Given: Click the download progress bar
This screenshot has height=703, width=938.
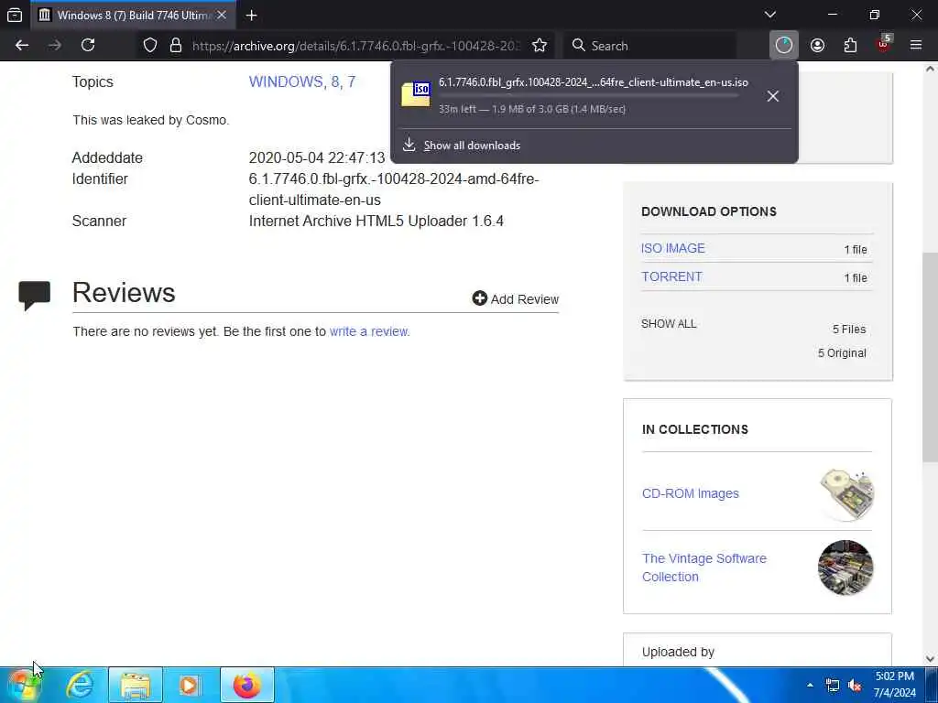Looking at the screenshot, I should [x=589, y=95].
